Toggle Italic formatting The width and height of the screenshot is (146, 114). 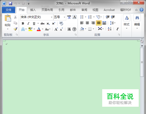[28, 23]
